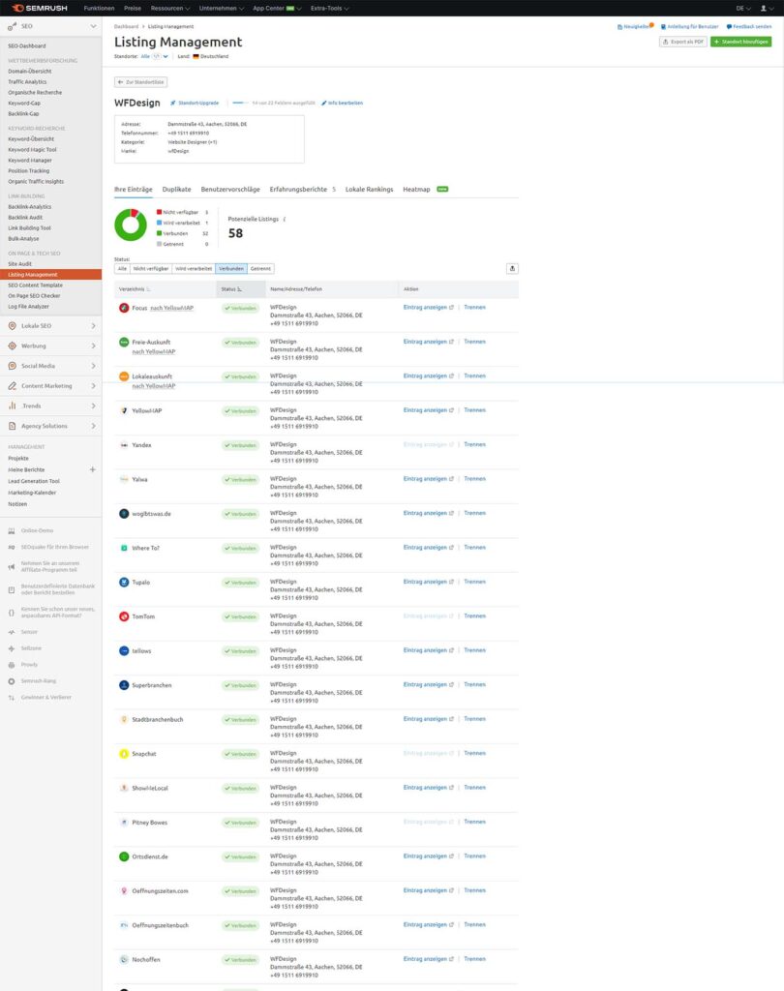Click the Standort-Upgrade link
This screenshot has width=784, height=991.
coord(195,103)
